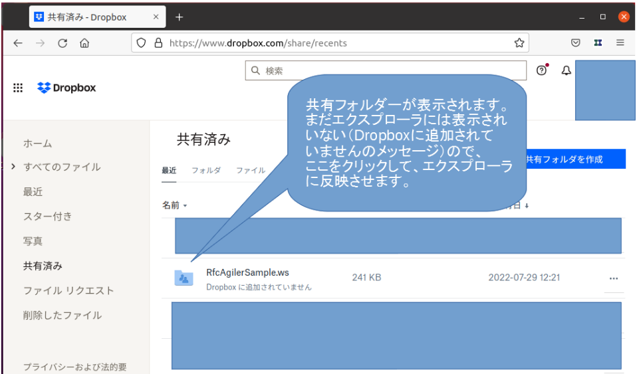Screen dimensions: 637x374
Task: Select the 最近 tab
Action: pyautogui.click(x=169, y=171)
